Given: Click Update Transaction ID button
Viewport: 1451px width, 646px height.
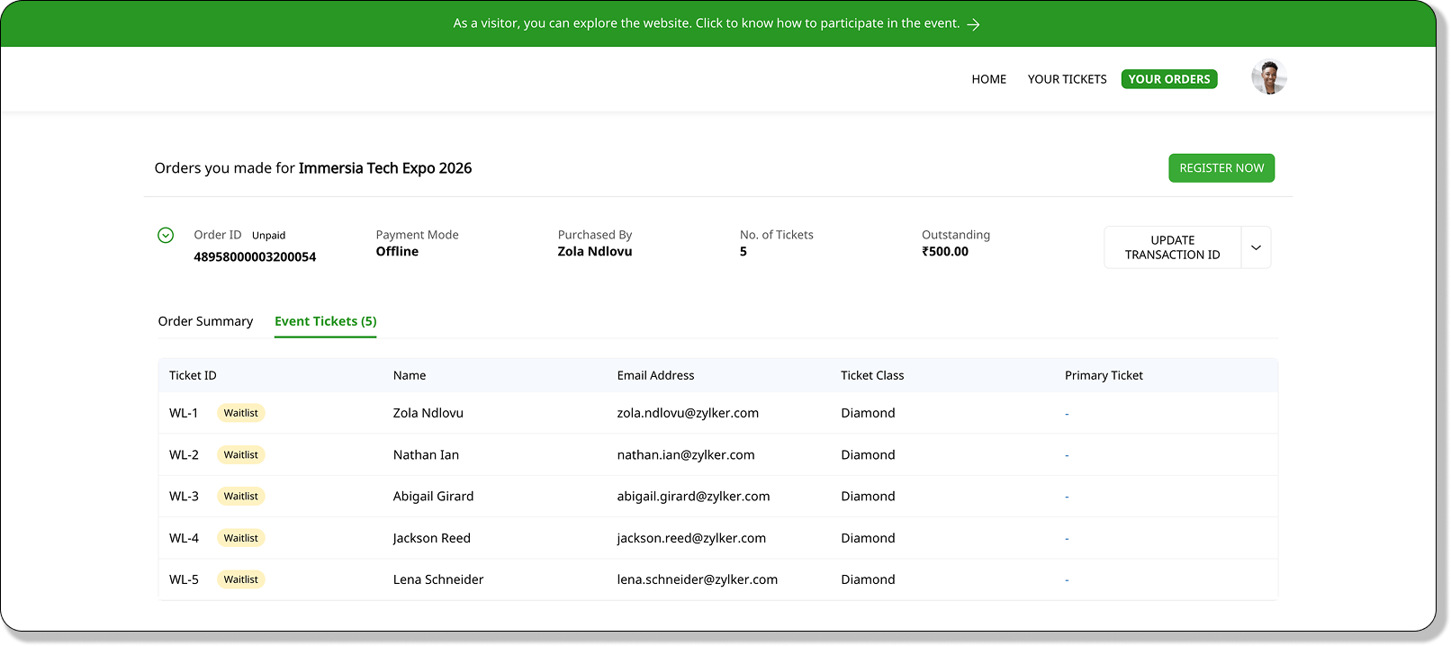Looking at the screenshot, I should pos(1172,247).
